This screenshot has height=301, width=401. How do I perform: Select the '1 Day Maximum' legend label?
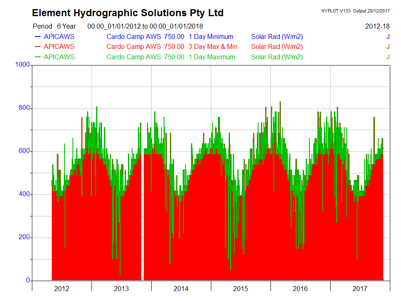212,57
